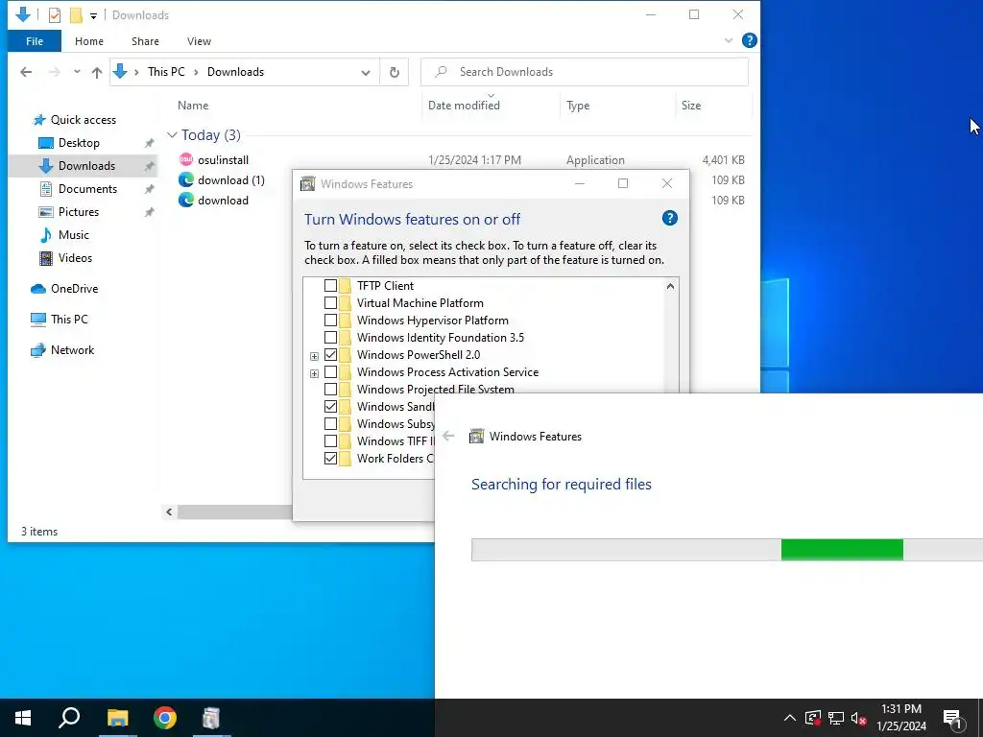Click the File Explorer help icon
Viewport: 983px width, 737px height.
tap(749, 40)
